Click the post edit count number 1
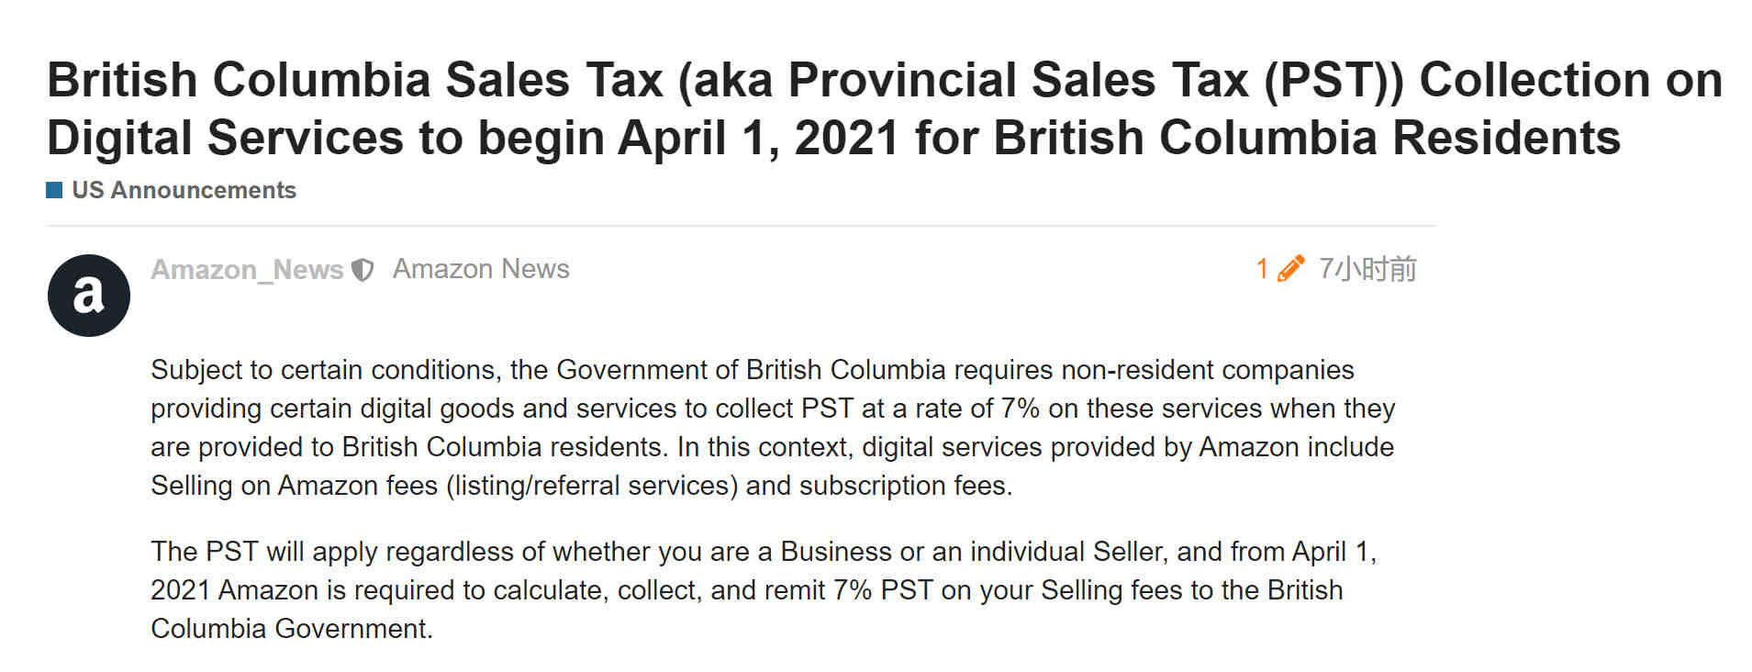 pos(1262,269)
